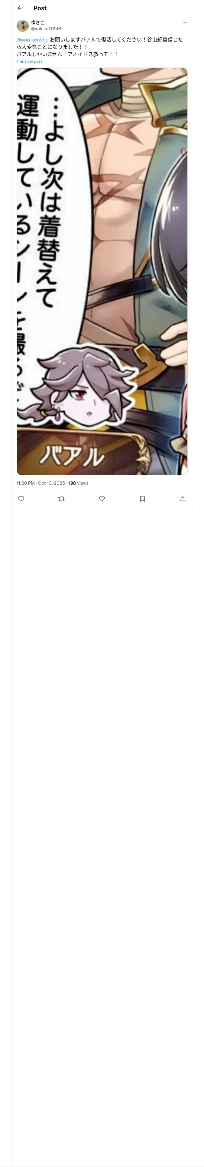Click the back arrow icon

tap(19, 8)
